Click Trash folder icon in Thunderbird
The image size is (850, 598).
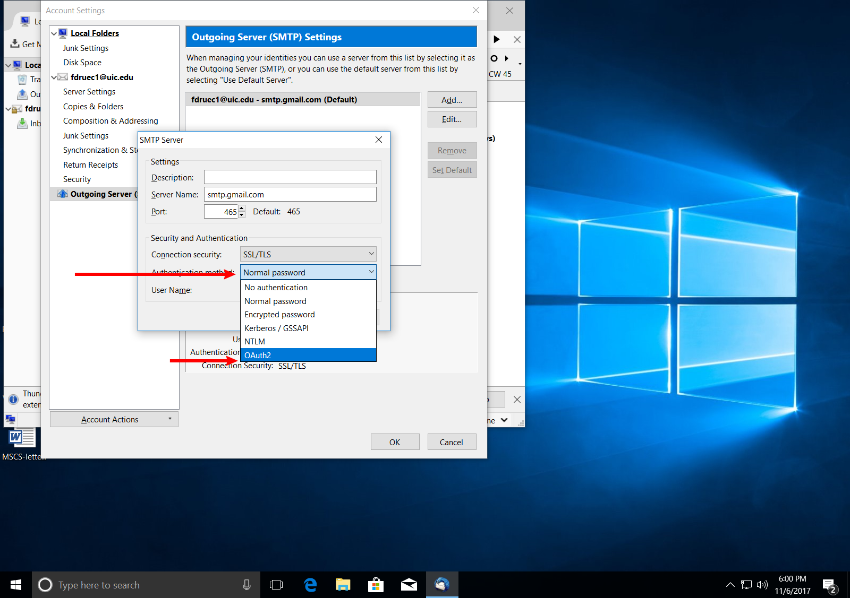[22, 80]
